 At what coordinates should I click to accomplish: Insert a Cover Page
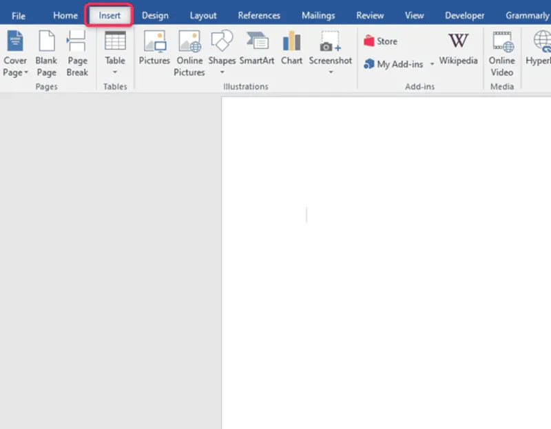click(x=15, y=54)
